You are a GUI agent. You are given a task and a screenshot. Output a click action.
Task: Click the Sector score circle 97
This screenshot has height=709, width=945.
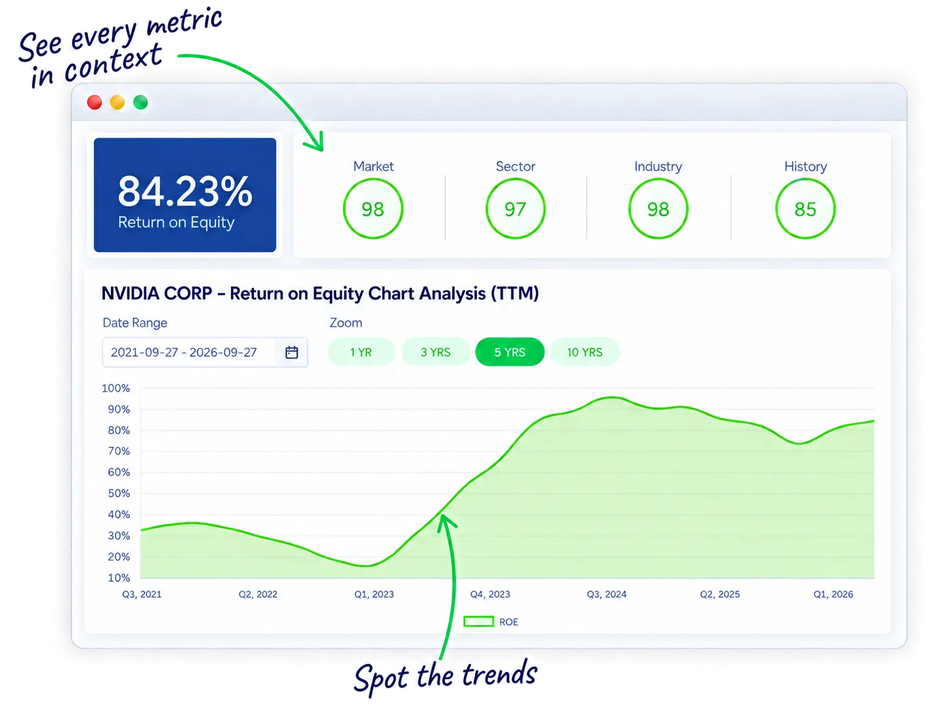pos(516,209)
